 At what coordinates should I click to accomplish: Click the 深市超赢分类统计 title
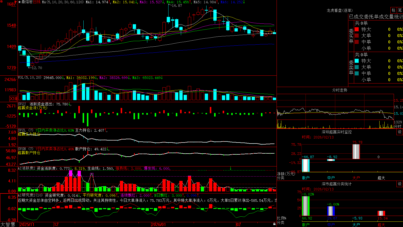click(x=337, y=184)
